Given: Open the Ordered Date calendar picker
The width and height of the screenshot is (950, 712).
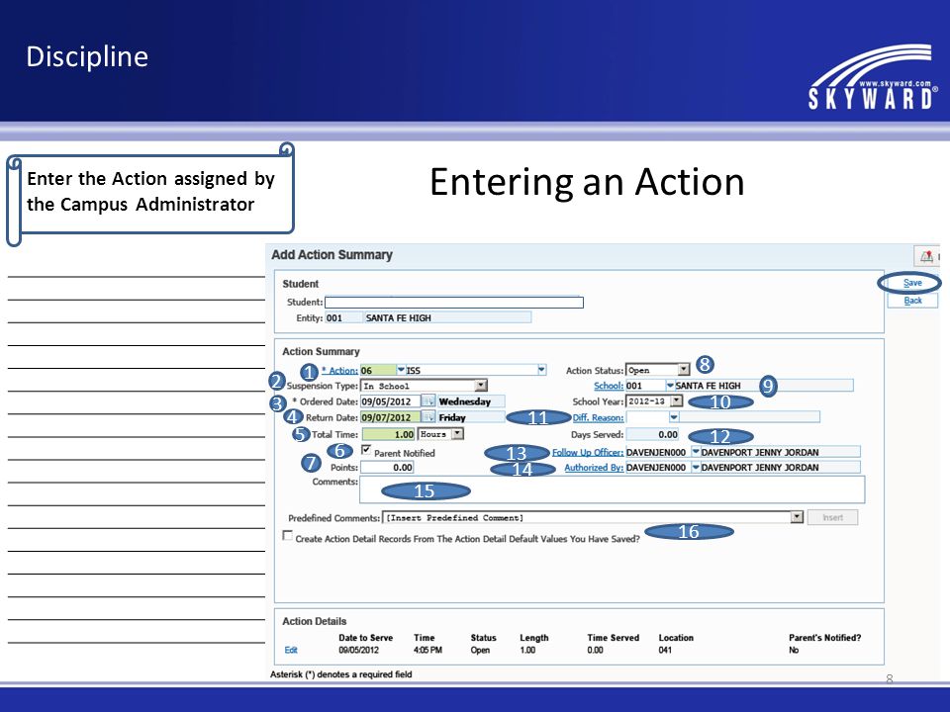Looking at the screenshot, I should 428,401.
